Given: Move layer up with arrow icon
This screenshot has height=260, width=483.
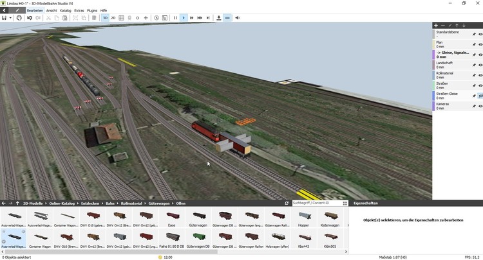Looking at the screenshot, I should click(x=457, y=26).
